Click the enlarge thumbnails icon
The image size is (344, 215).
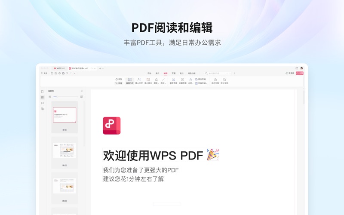click(82, 97)
